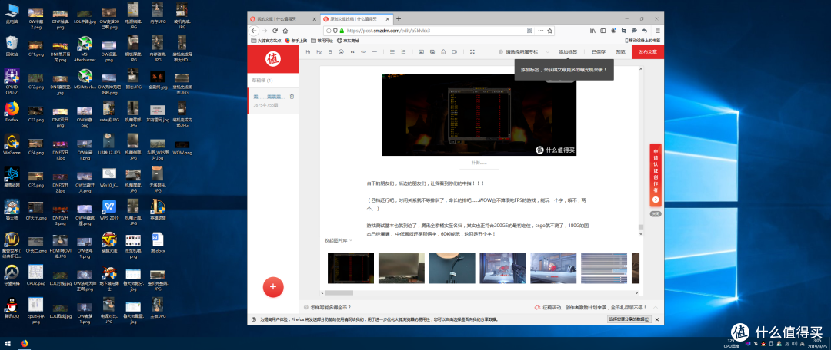Viewport: 831px width, 350px height.
Task: Expand the 怎样写能多得金币 help bar
Action: pyautogui.click(x=327, y=307)
